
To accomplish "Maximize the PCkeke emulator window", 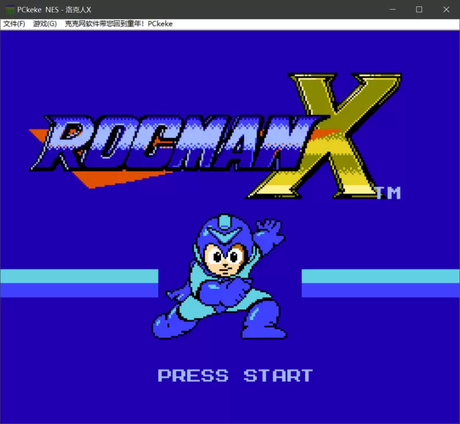I will pos(419,10).
